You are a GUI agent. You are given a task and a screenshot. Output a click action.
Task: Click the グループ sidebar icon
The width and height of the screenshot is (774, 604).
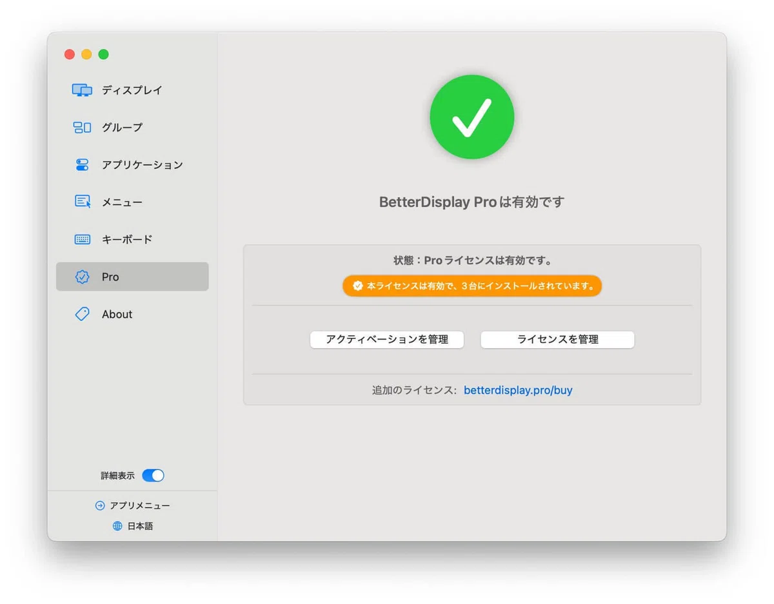[82, 128]
